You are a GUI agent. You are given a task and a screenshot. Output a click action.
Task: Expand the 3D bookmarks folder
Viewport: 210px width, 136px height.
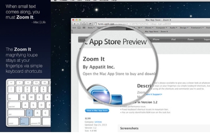pyautogui.click(x=140, y=28)
